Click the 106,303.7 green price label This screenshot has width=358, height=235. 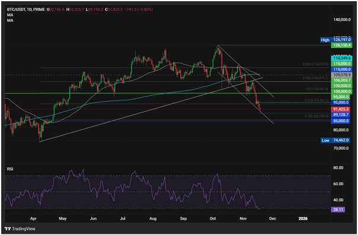[x=341, y=81]
